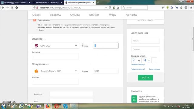
Task: Click the Пароль input field
Action: point(145,49)
